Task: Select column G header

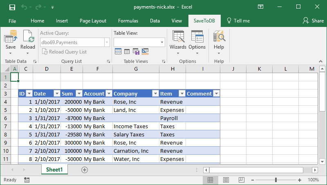Action: coord(136,69)
